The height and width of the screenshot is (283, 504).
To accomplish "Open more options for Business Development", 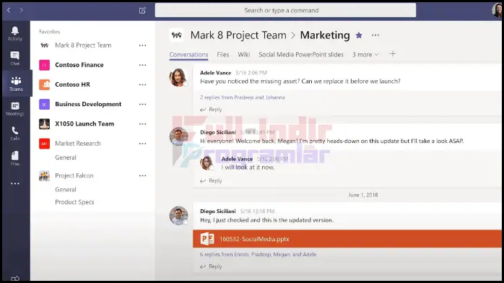I will click(143, 104).
